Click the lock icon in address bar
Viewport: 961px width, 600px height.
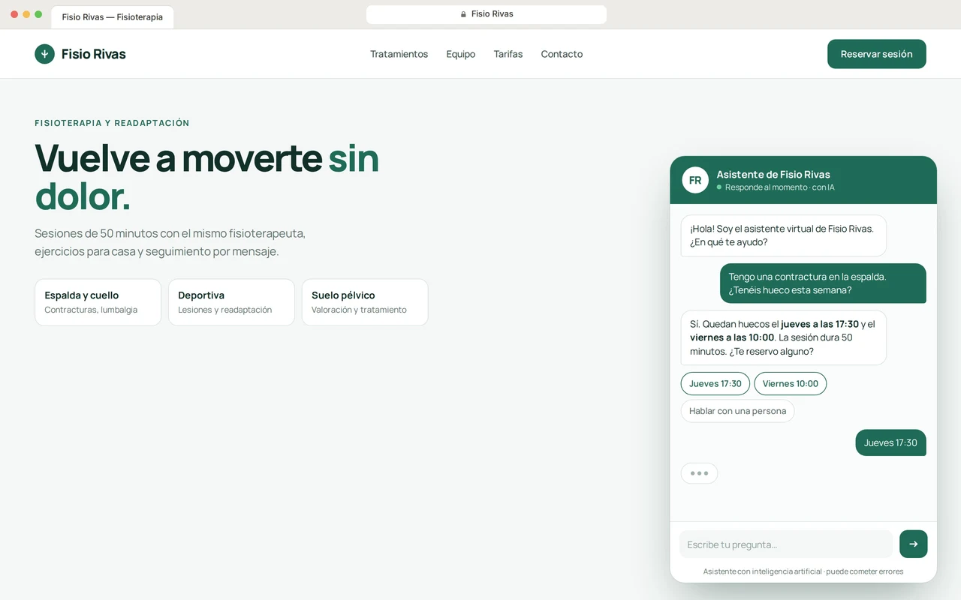[x=463, y=14]
